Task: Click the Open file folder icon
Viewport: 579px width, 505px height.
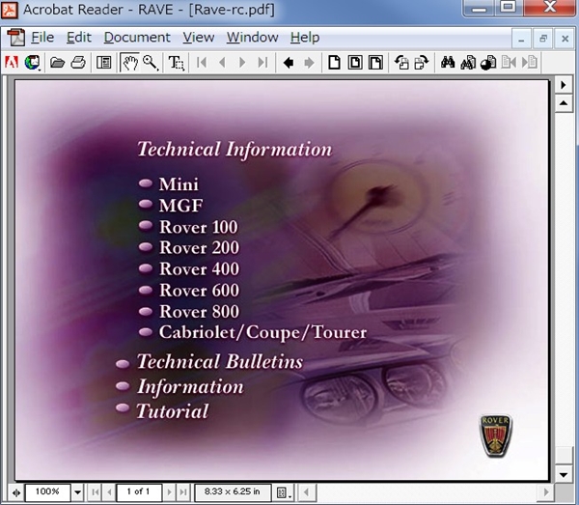Action: [x=57, y=63]
